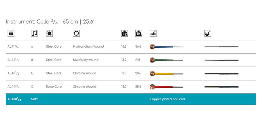Click the music note column icon
The image size is (262, 116).
[34, 33]
